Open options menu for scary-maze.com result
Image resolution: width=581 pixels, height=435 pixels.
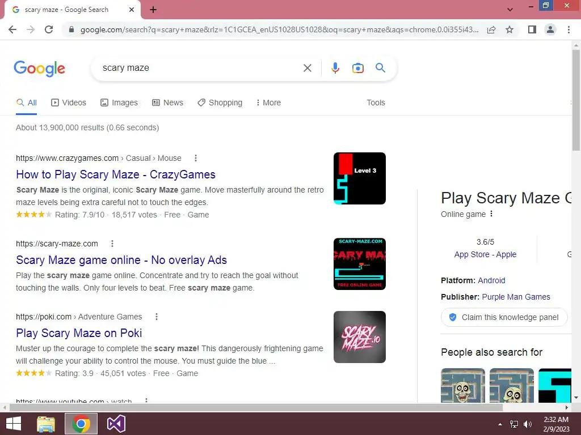(x=112, y=244)
